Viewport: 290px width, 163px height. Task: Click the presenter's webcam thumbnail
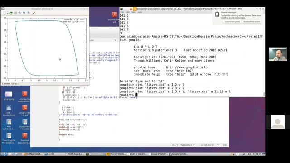[278, 54]
